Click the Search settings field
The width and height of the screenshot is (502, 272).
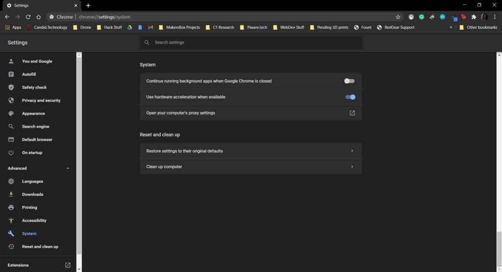pos(251,43)
